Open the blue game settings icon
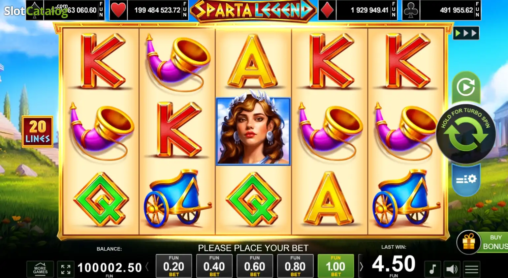The image size is (508, 278). pyautogui.click(x=466, y=179)
